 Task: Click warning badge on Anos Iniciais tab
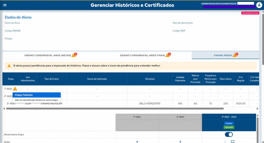tap(74, 55)
